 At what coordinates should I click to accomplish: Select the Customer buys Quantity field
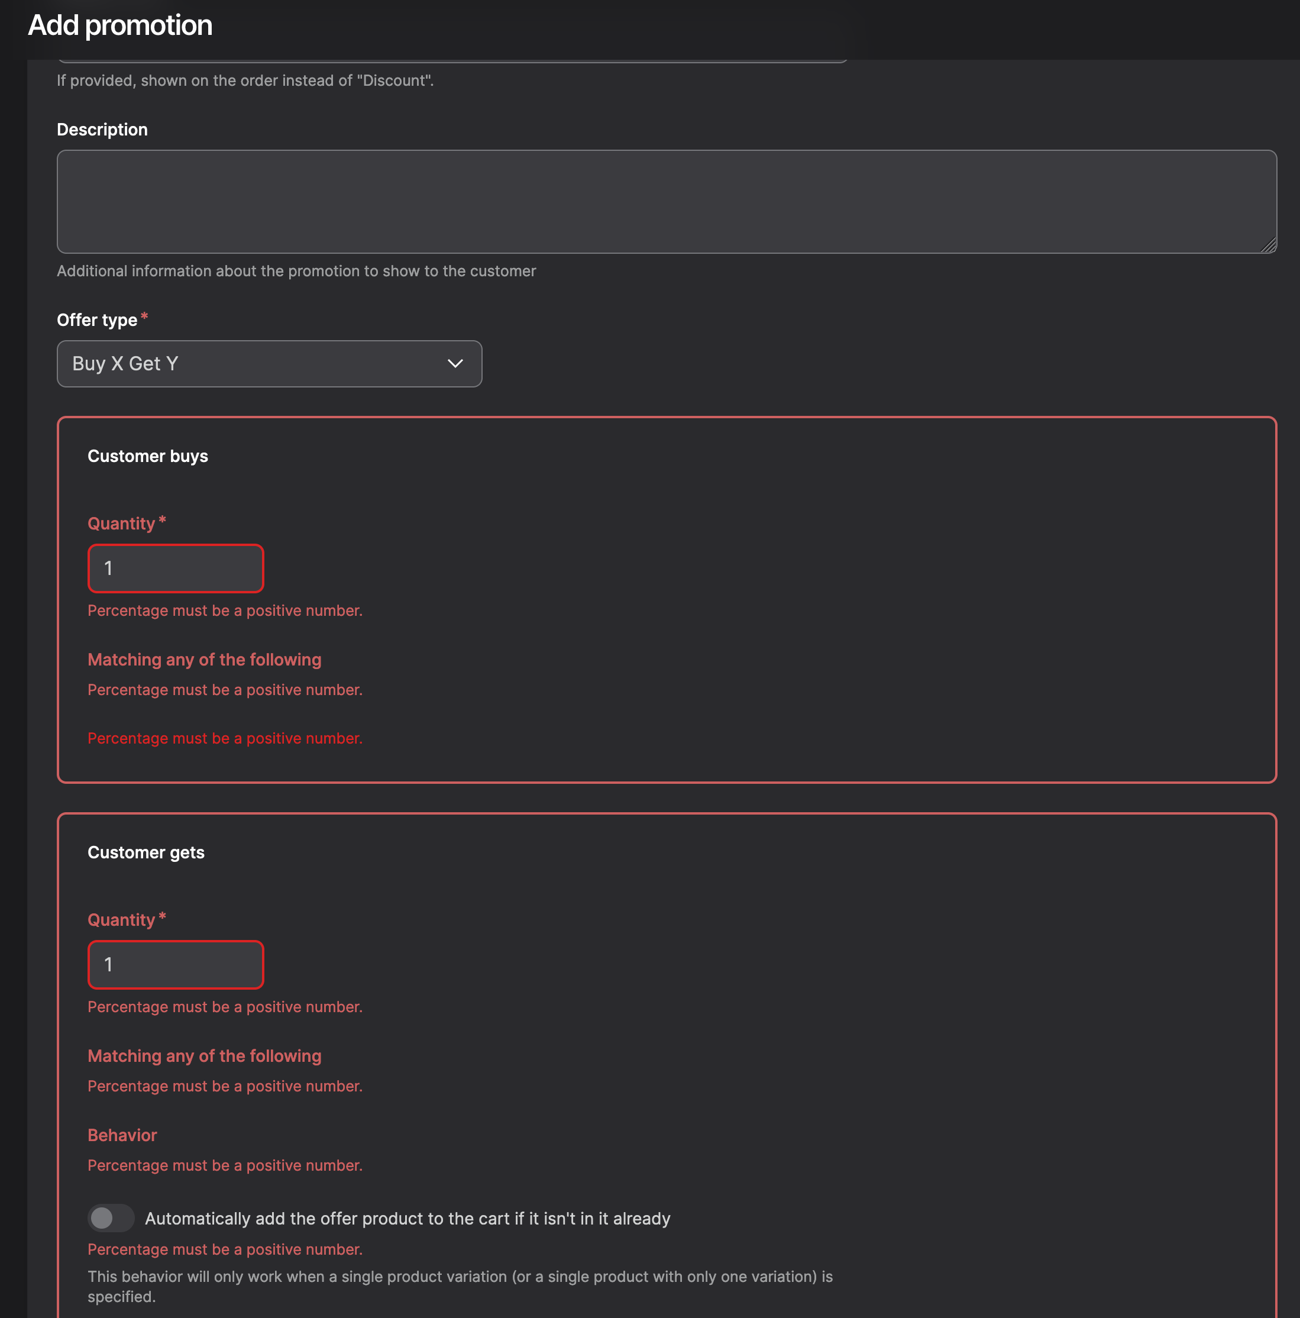pos(175,568)
